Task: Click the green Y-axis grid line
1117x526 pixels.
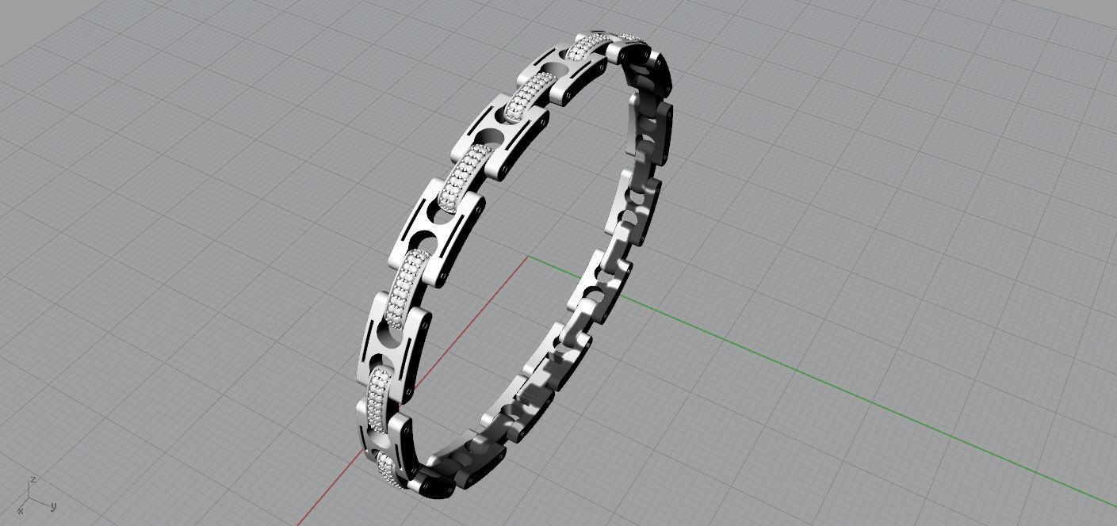Action: pos(822,383)
